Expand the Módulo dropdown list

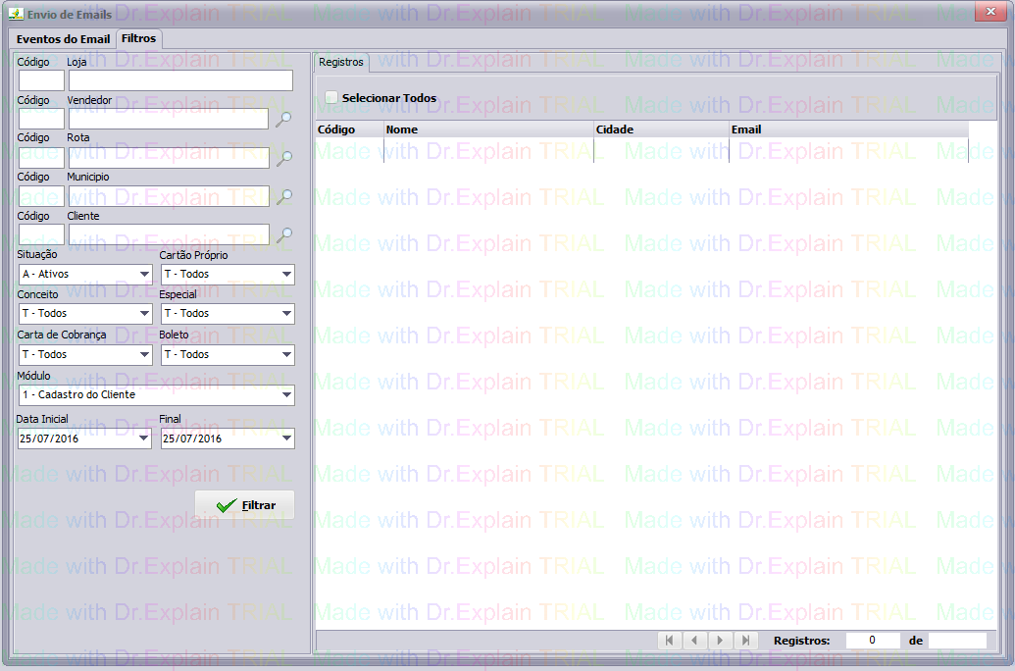[x=156, y=395]
